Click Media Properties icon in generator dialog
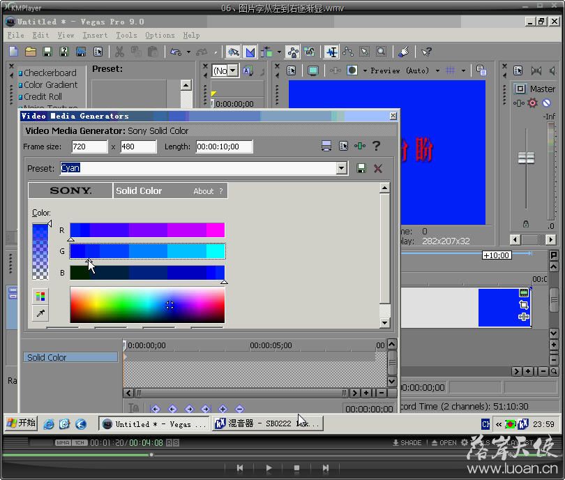The image size is (565, 480). coord(343,146)
